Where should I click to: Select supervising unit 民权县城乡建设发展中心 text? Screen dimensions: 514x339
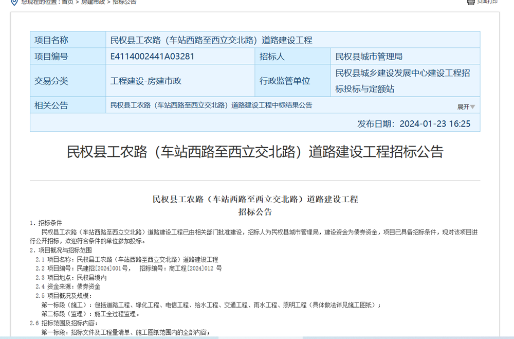pos(402,81)
